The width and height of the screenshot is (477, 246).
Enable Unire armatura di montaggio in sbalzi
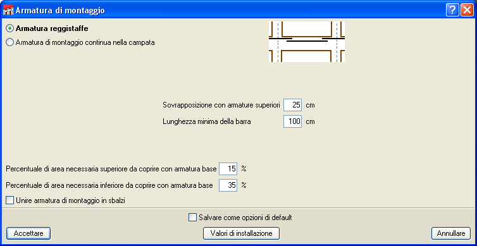point(10,200)
